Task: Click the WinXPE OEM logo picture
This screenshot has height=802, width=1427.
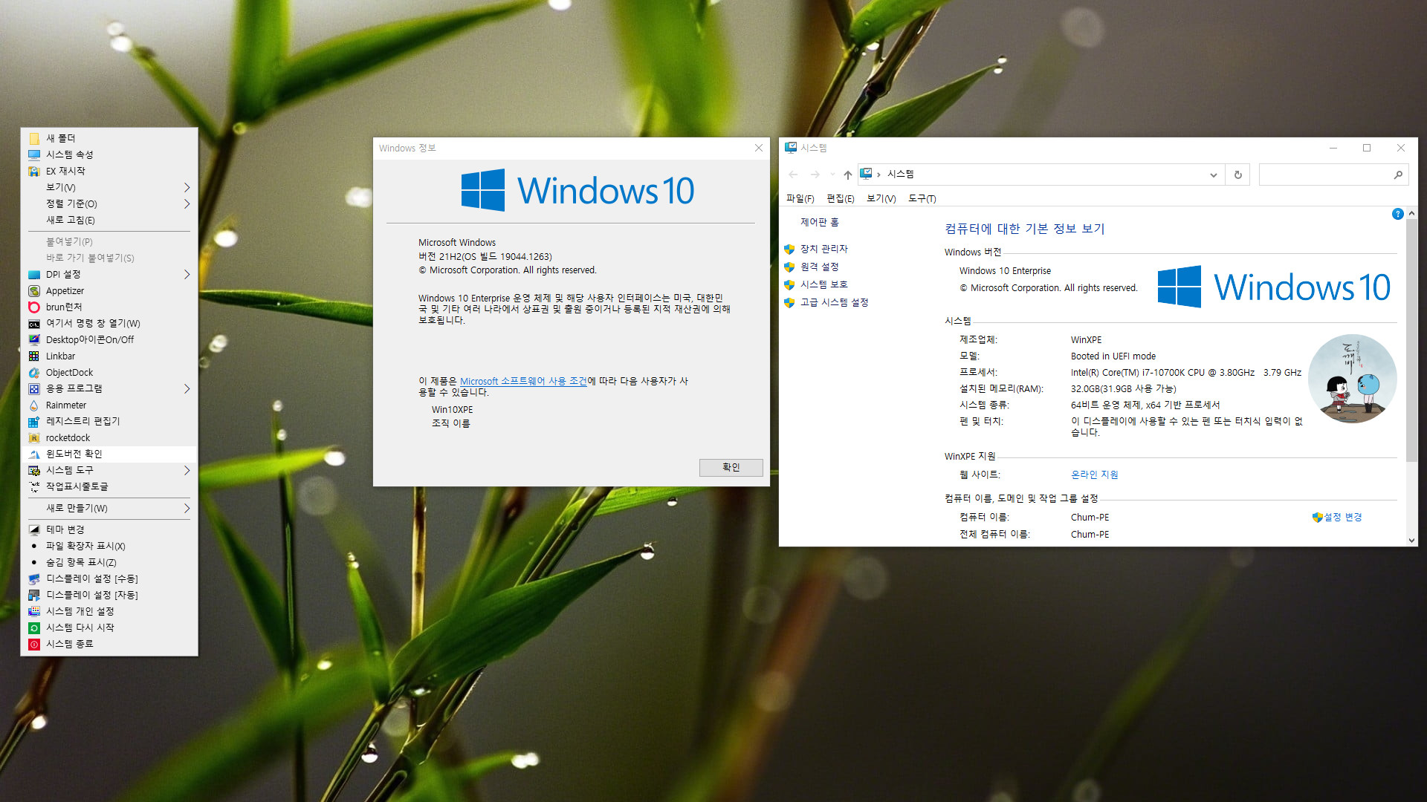Action: coord(1352,379)
